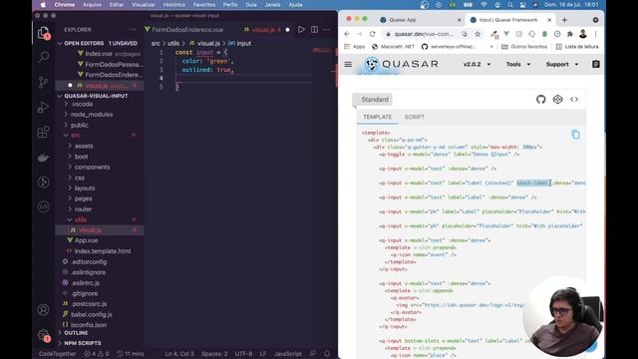Copy the template code to clipboard
Screen dimensions: 638x359
[x=575, y=135]
